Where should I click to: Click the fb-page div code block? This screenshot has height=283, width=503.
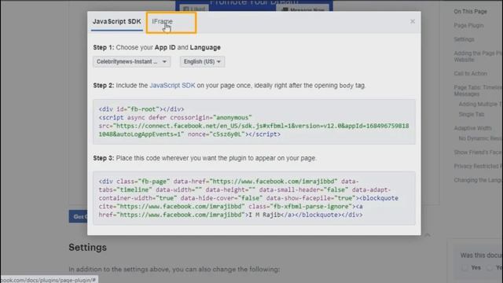click(x=254, y=198)
